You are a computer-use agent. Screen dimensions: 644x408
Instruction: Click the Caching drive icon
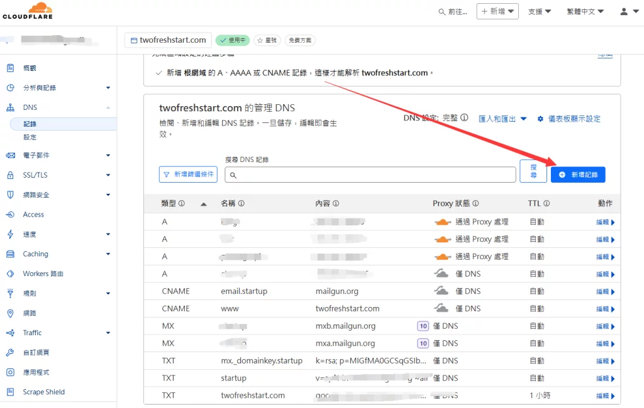tap(10, 254)
